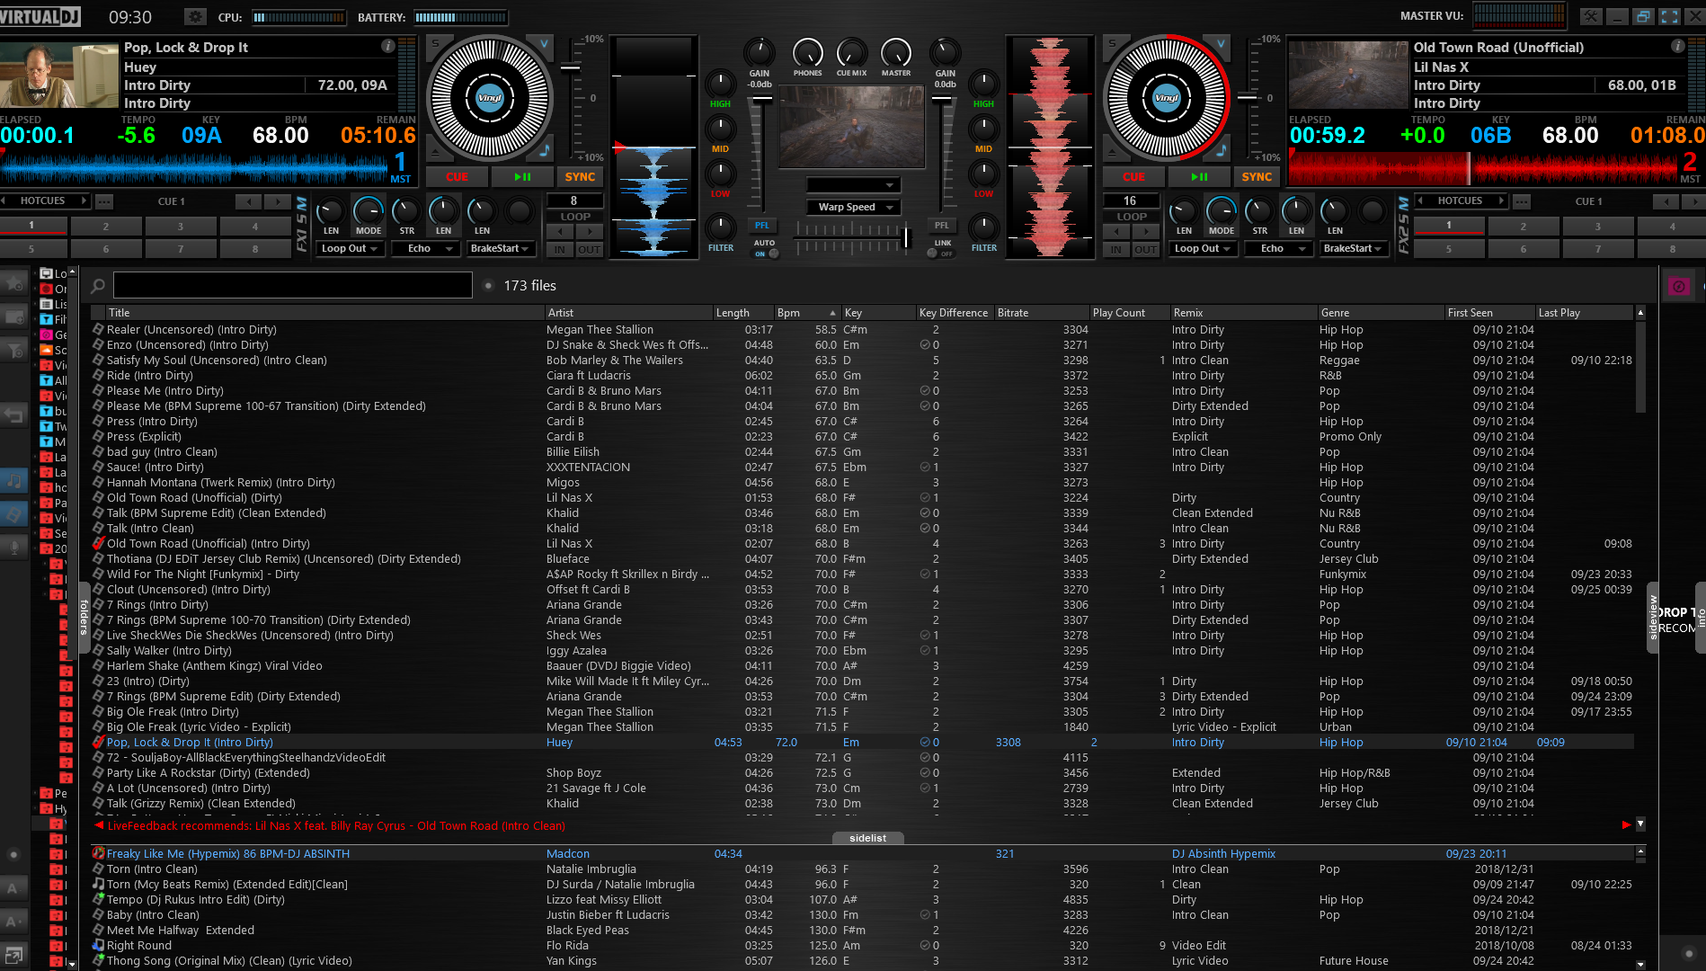
Task: Set deck 2 loop OUT point
Action: pyautogui.click(x=1145, y=250)
